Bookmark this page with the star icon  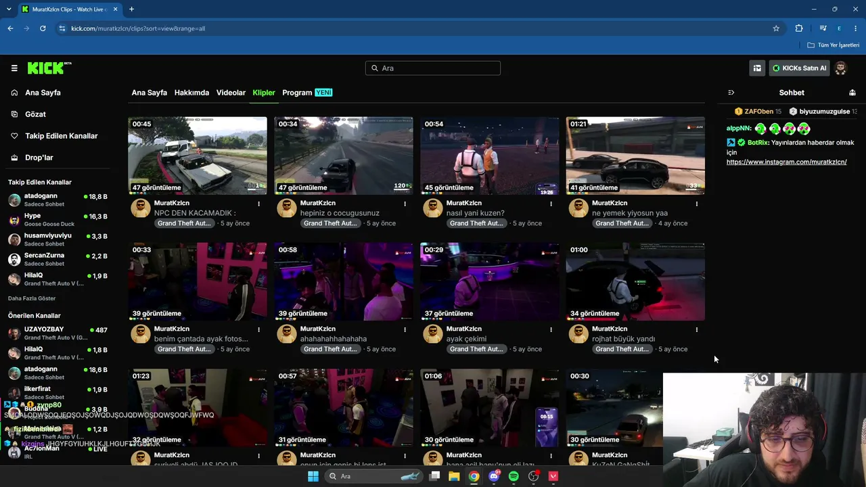coord(776,28)
